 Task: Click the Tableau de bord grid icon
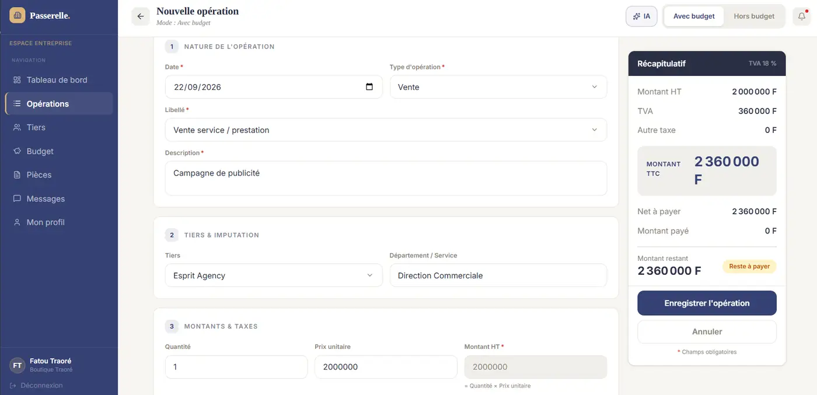coord(16,80)
